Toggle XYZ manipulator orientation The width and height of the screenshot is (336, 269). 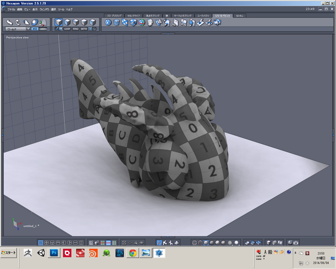35,29
